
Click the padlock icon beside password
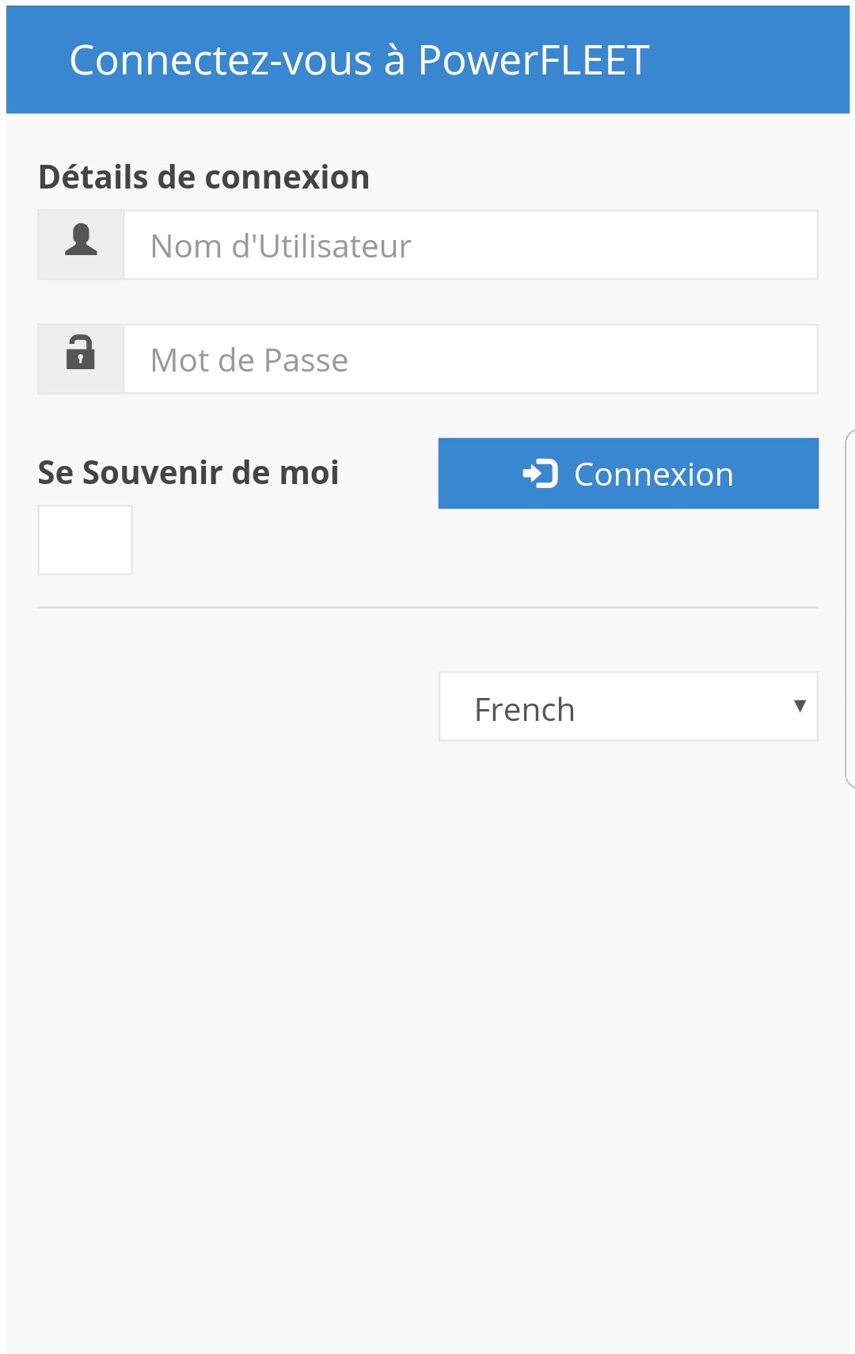pyautogui.click(x=80, y=353)
